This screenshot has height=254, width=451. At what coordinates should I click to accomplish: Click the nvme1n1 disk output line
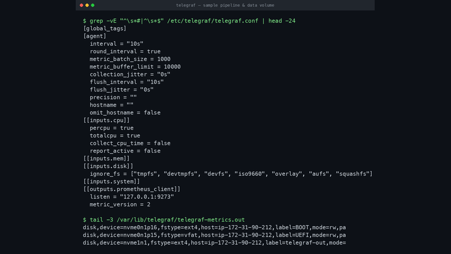[215, 243]
